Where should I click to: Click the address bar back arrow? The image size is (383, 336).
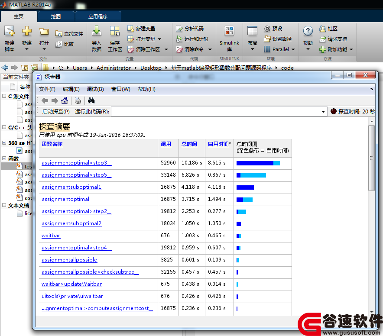5,68
